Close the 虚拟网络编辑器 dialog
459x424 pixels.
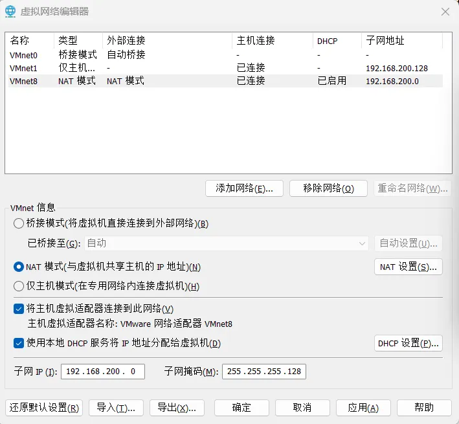[445, 12]
